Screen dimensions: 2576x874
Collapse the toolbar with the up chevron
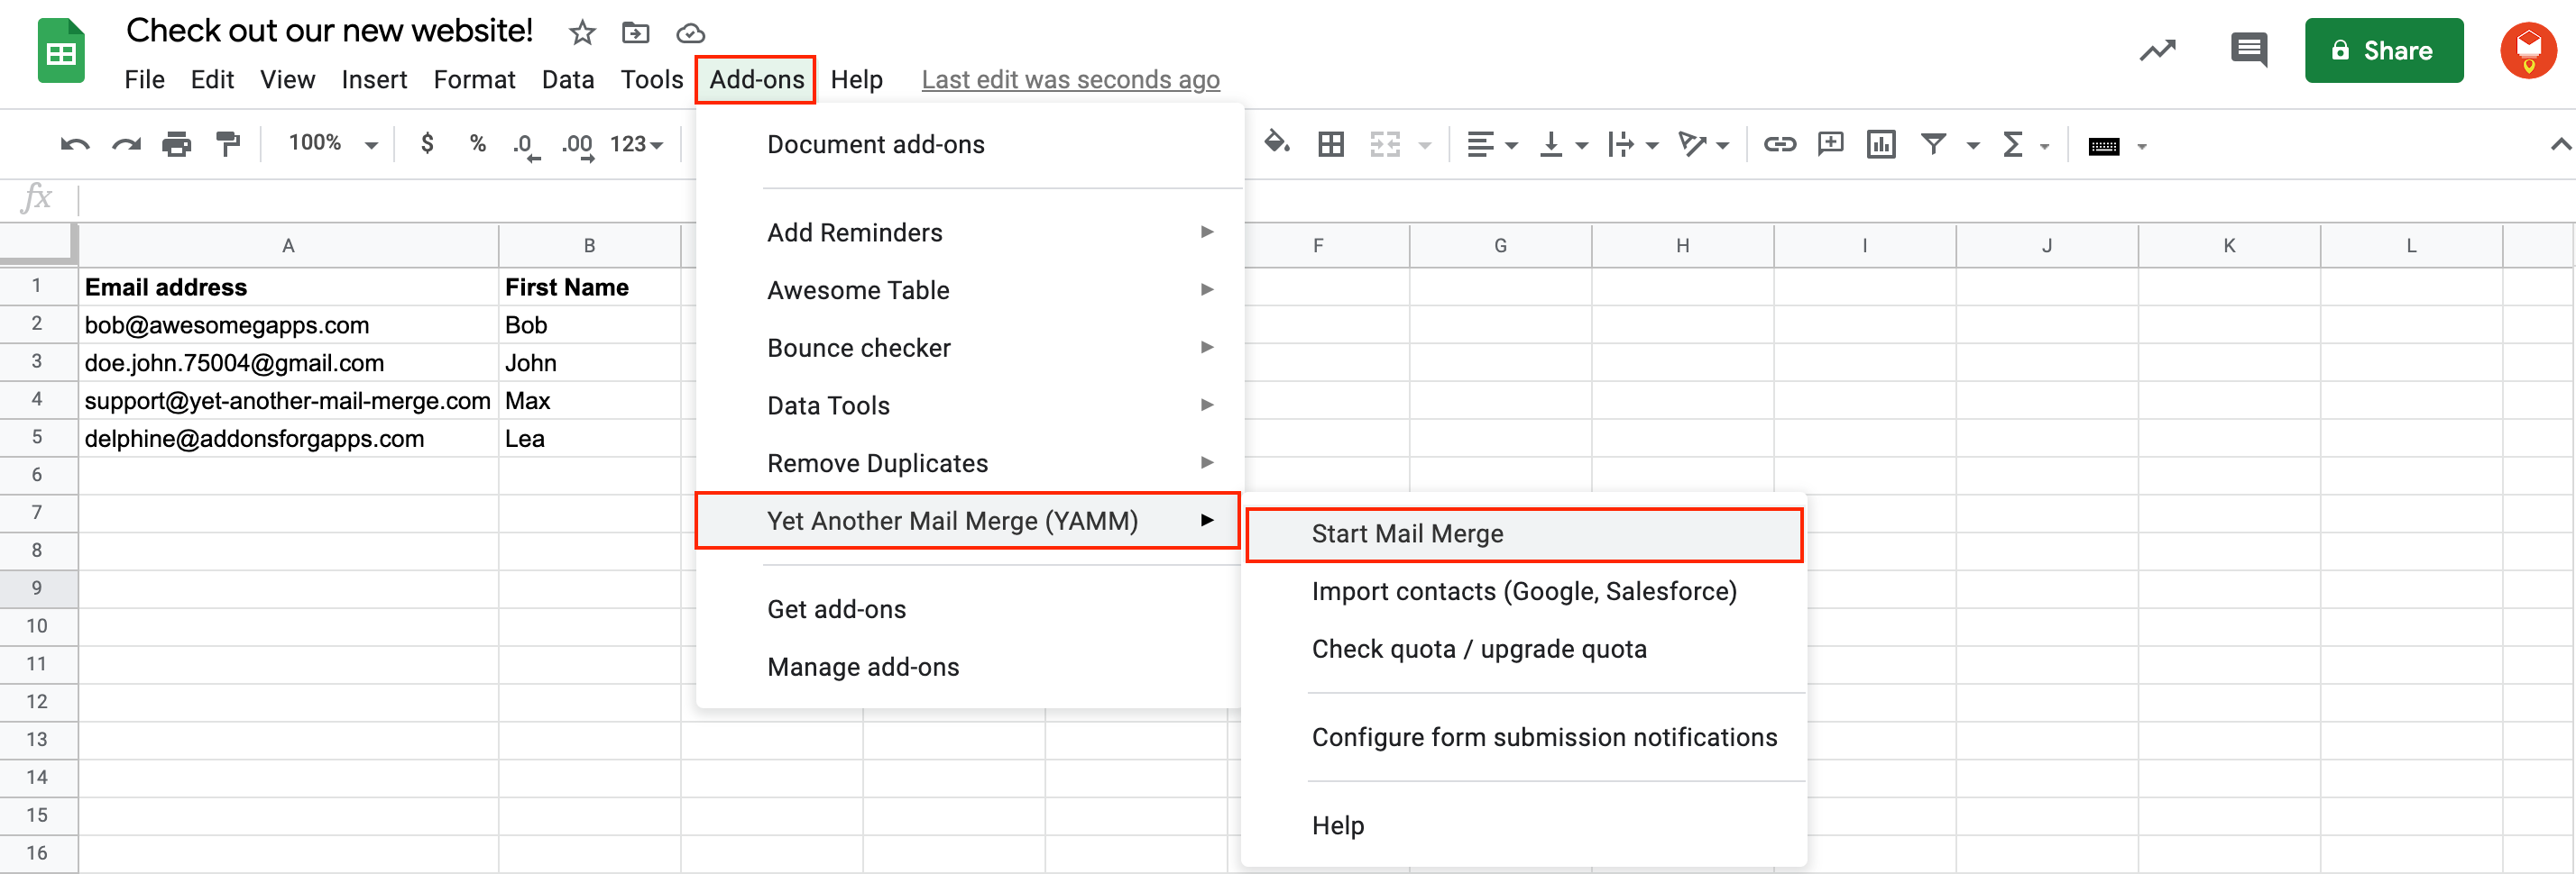[x=2559, y=145]
